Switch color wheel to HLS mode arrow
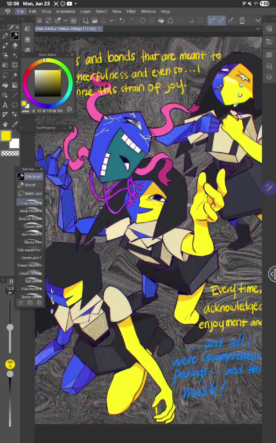Viewport: 276px width, 443px height. (x=69, y=109)
